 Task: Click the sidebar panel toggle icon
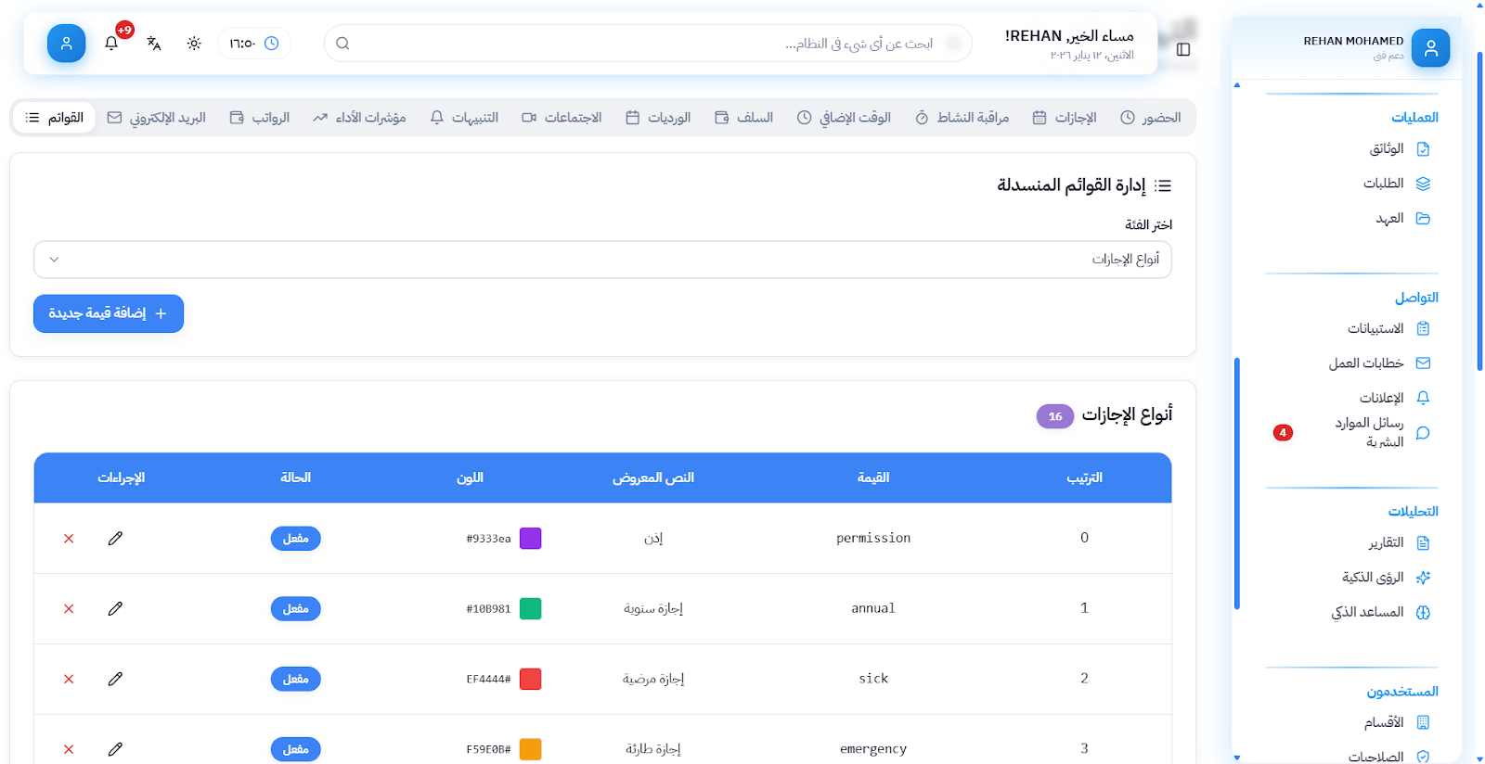click(1183, 49)
